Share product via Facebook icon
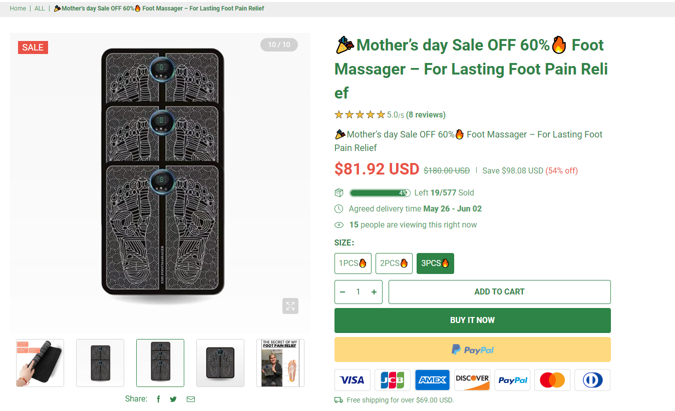Viewport: 675px width, 411px height. coord(158,399)
